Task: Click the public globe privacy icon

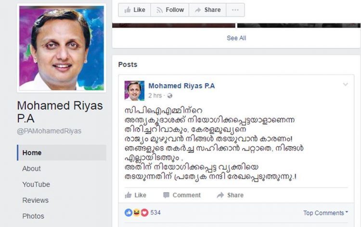Action: tap(170, 96)
